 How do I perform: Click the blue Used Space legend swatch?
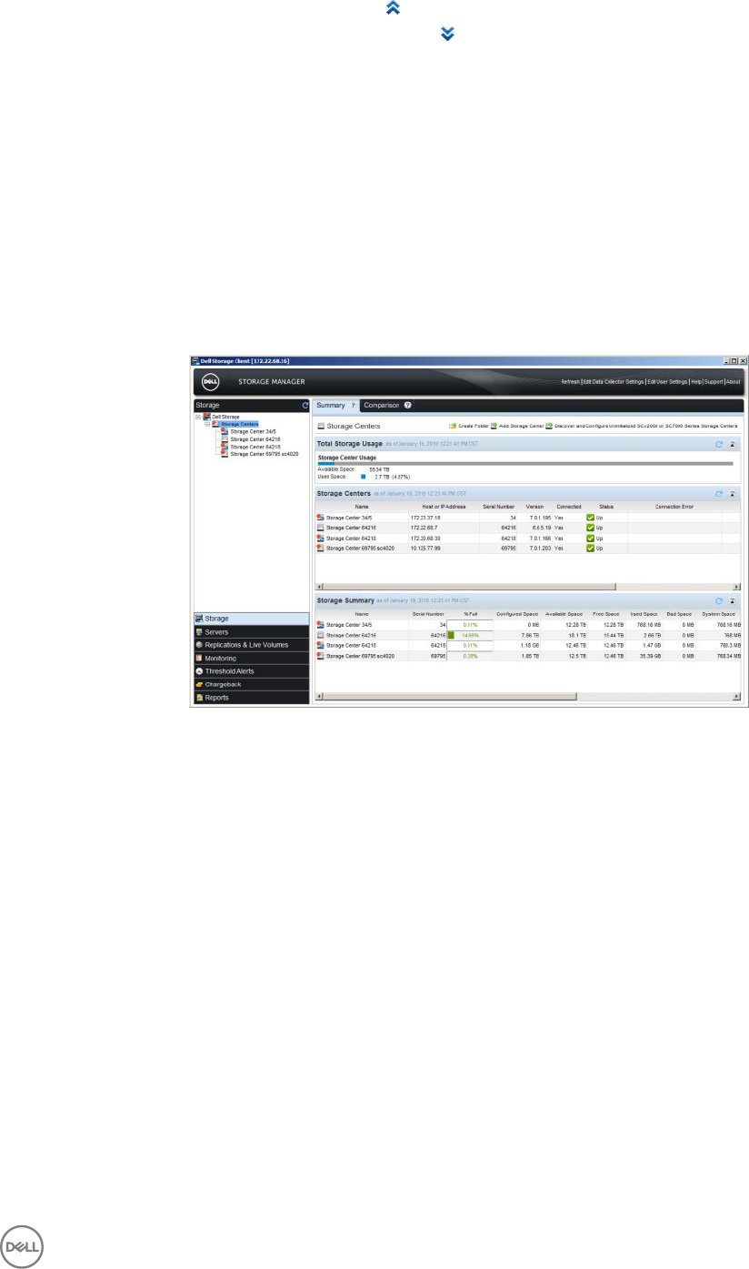click(363, 476)
